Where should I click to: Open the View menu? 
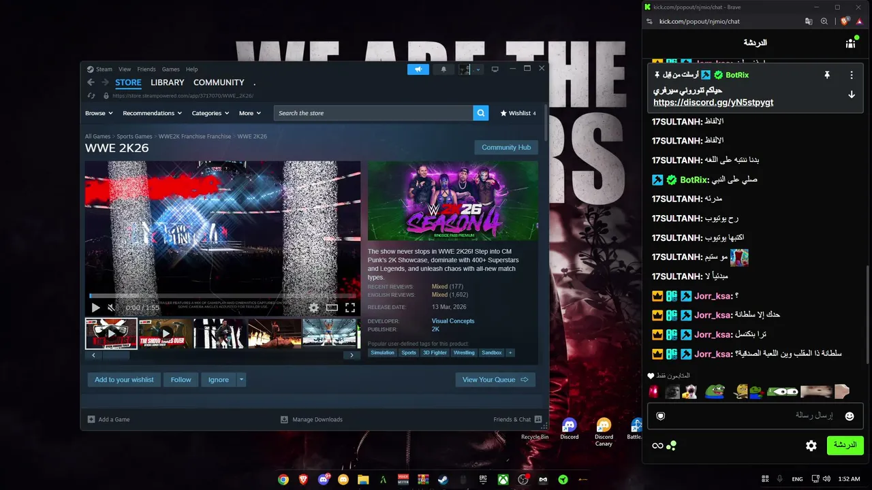[125, 69]
